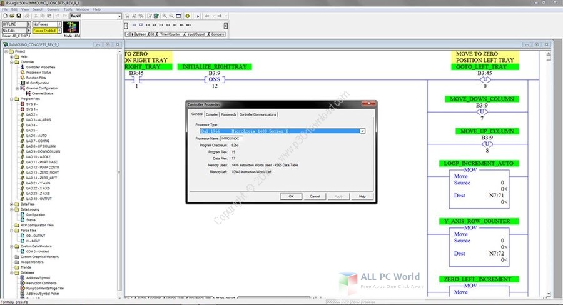
Task: Select the Input/Output instruction tab
Action: [x=196, y=34]
